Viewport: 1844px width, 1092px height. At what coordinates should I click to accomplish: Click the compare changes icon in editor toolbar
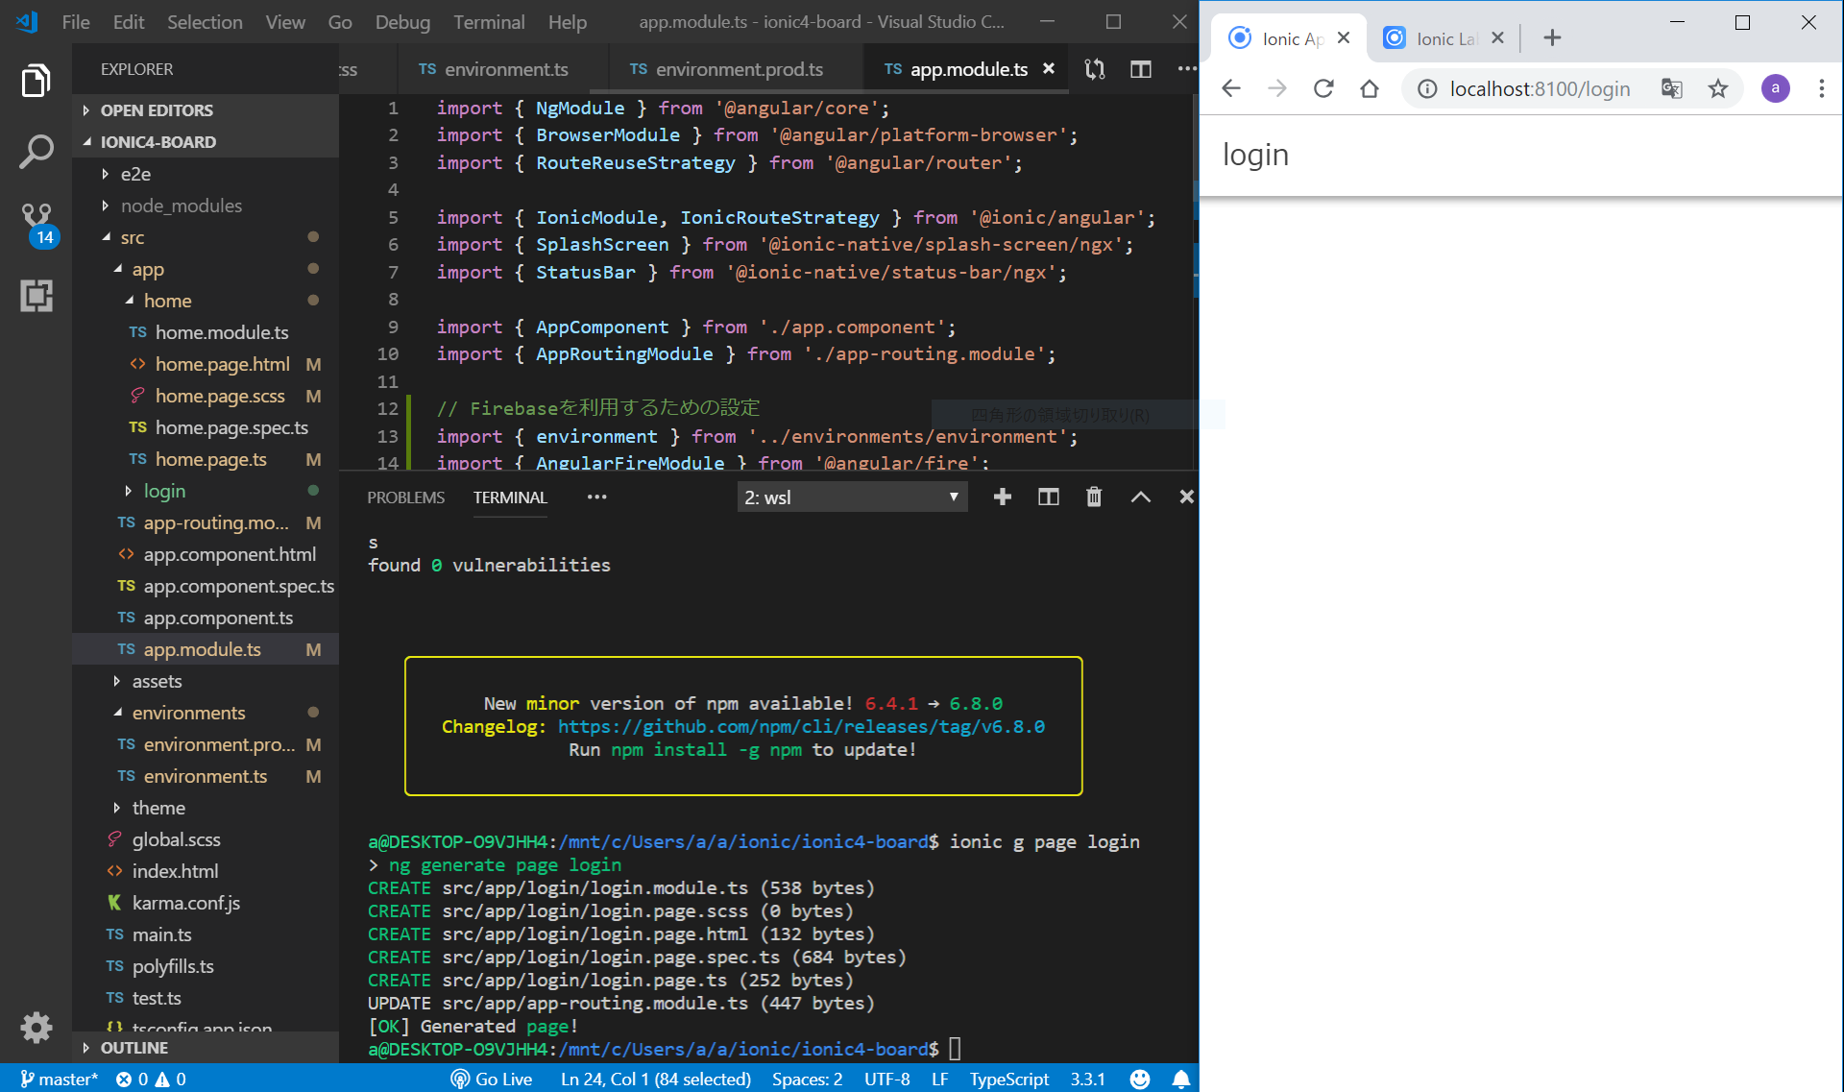click(x=1095, y=69)
